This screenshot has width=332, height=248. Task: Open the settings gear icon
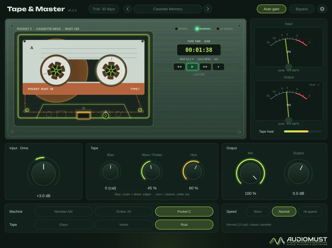pyautogui.click(x=322, y=9)
